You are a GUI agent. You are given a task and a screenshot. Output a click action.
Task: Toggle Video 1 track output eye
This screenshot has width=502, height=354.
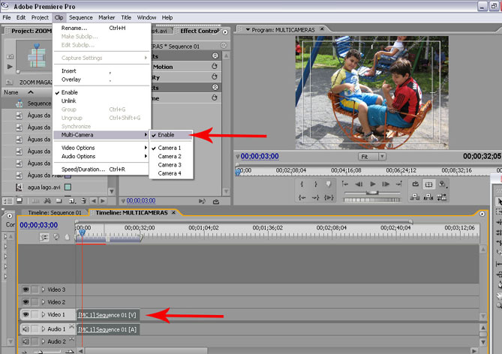(x=26, y=314)
